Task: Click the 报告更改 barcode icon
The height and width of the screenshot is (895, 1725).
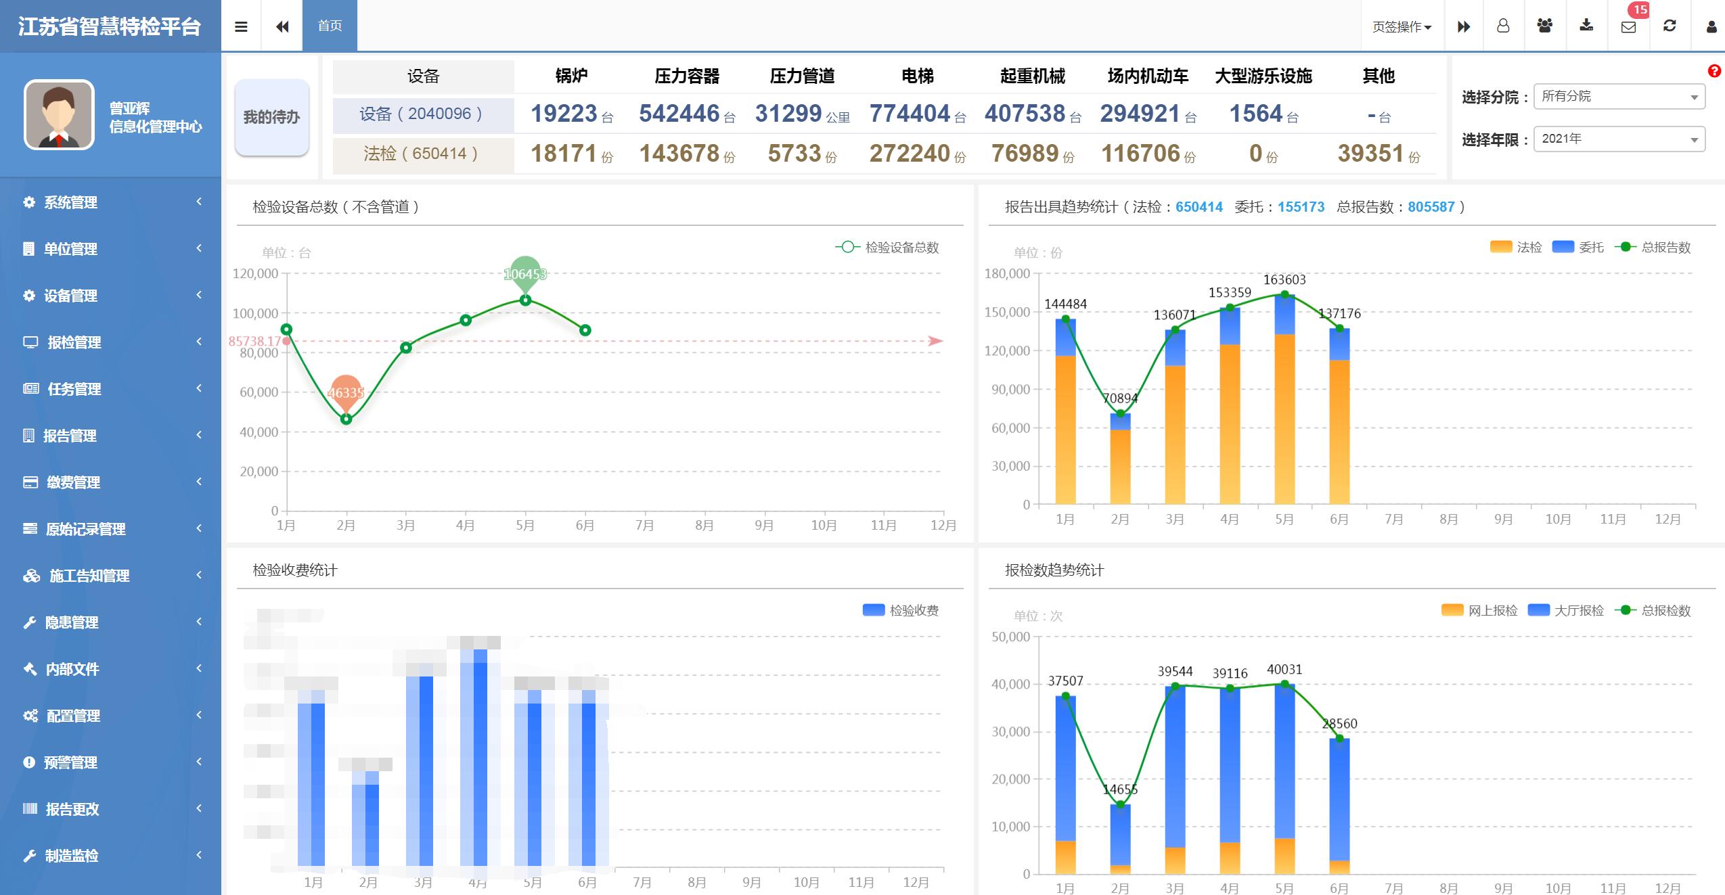Action: click(x=30, y=808)
